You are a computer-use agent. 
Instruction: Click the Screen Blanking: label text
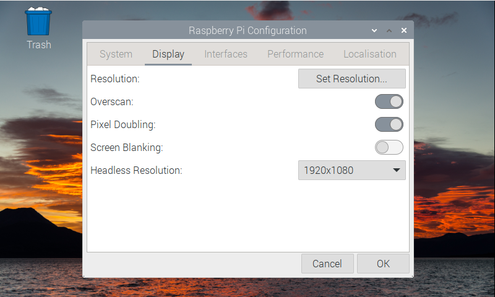[x=127, y=147]
